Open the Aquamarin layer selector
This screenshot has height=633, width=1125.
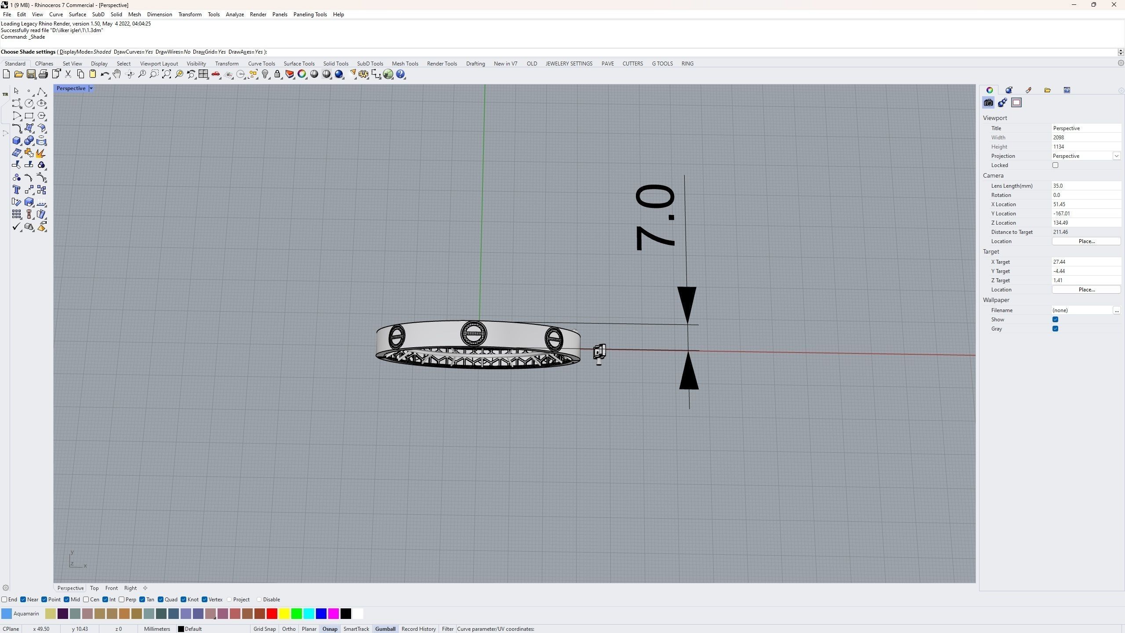pos(20,614)
